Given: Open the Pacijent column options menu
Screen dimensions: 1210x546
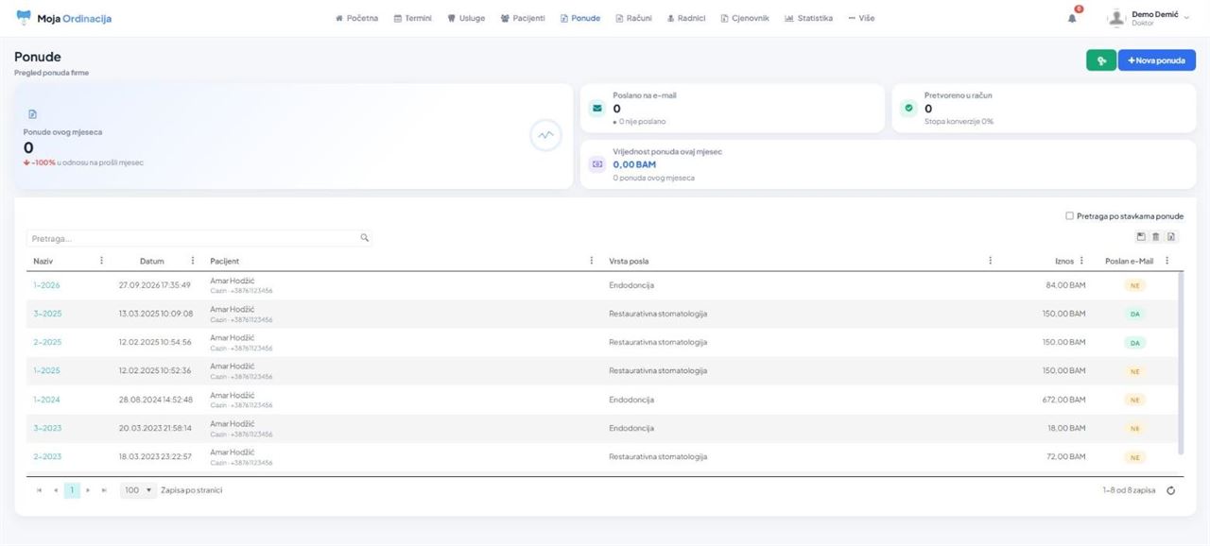Looking at the screenshot, I should coord(592,261).
